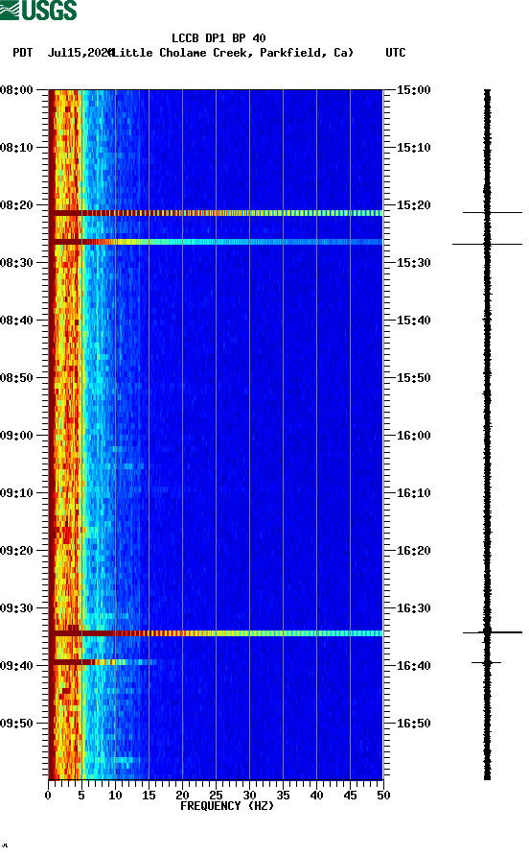
Task: Click the 35 Hz frequency axis label
Action: (283, 795)
